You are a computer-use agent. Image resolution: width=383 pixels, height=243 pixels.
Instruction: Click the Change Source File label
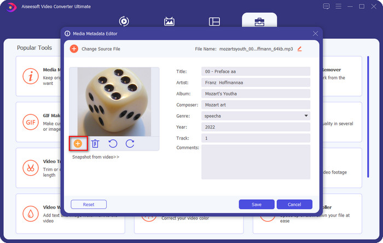101,49
